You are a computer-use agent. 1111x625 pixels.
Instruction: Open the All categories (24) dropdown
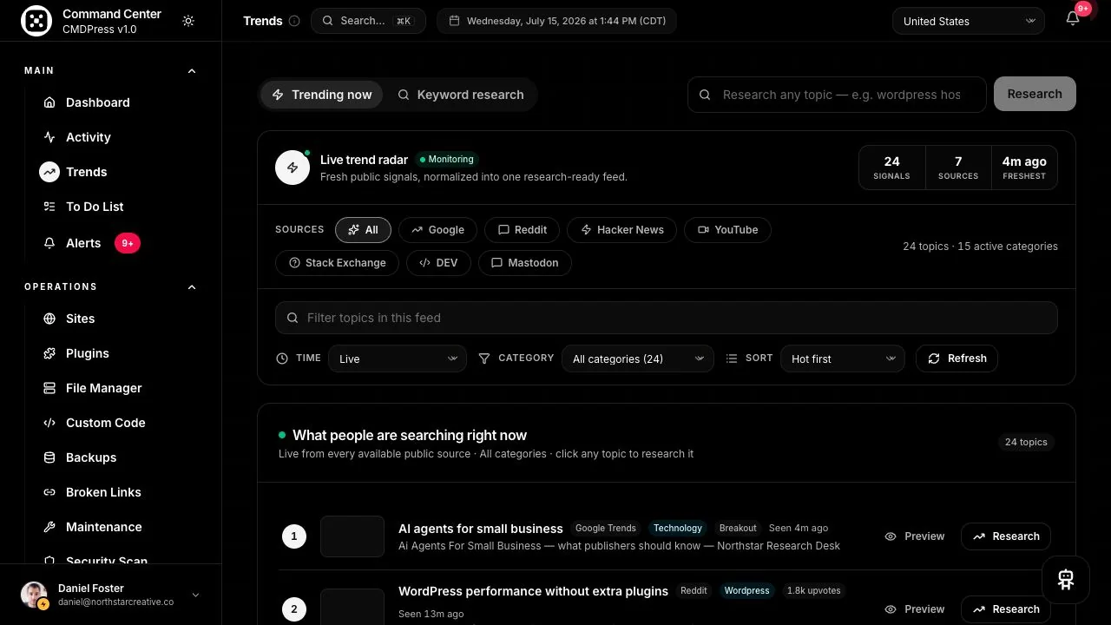tap(638, 359)
